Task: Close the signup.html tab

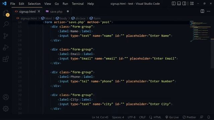Action: coord(39,11)
